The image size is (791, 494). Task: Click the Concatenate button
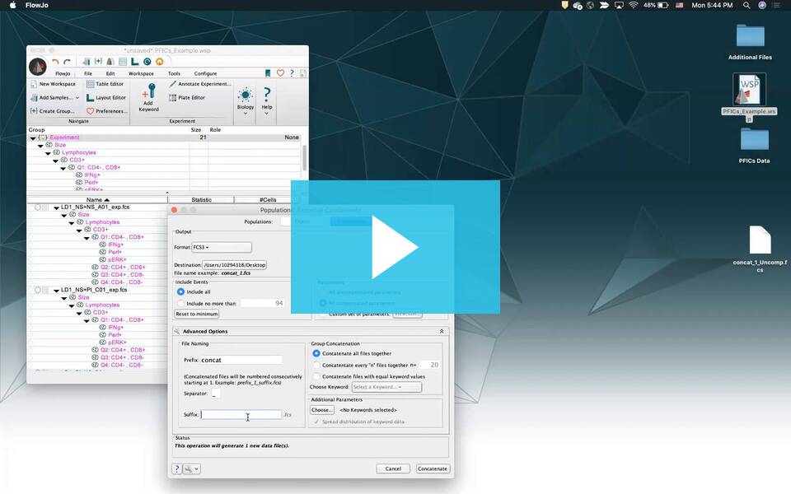[x=433, y=468]
